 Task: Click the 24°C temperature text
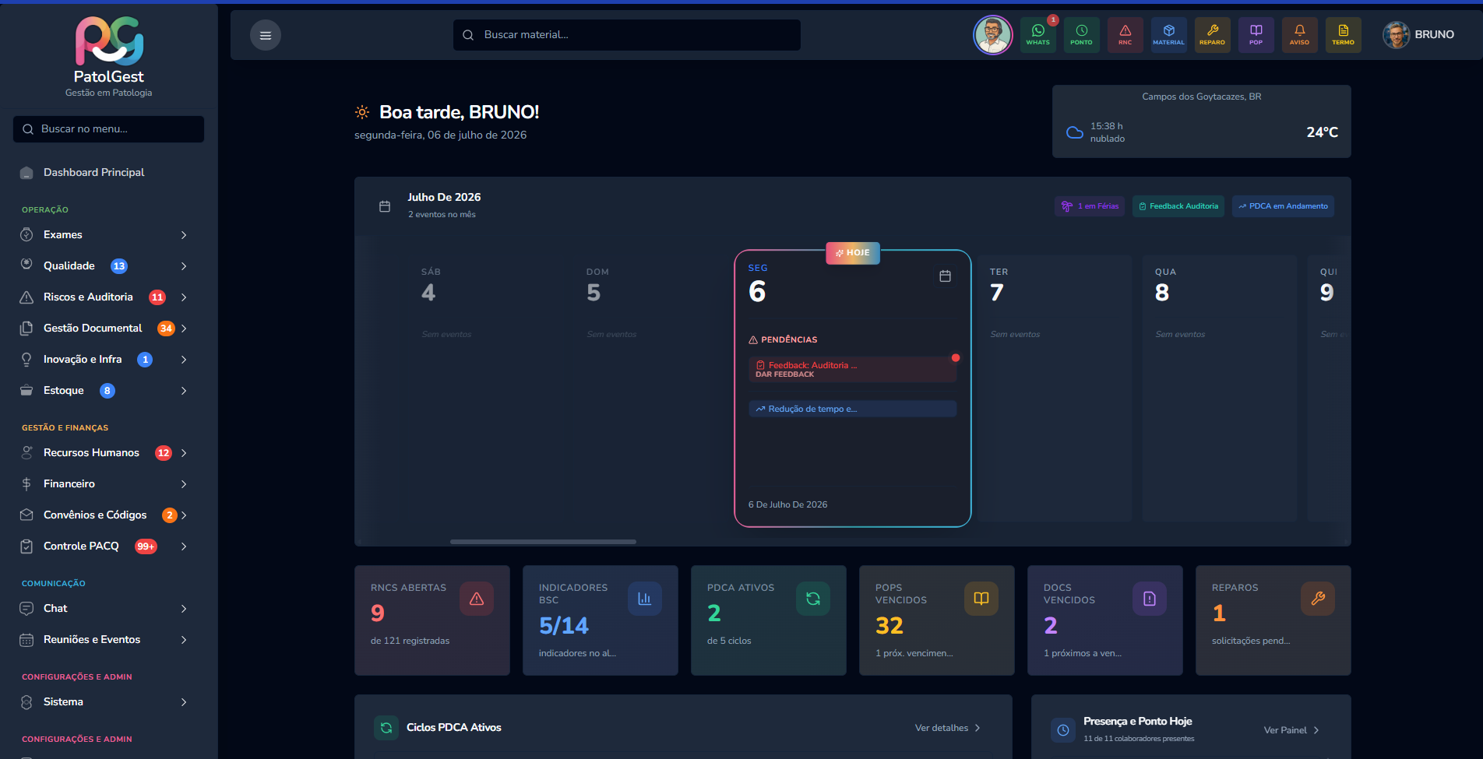[x=1322, y=132]
